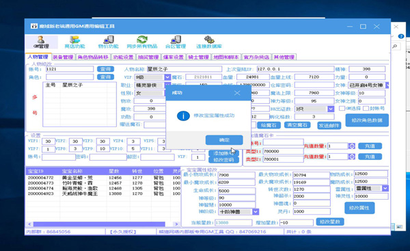
Task: Click the 清空魔石 button
Action: tap(297, 125)
